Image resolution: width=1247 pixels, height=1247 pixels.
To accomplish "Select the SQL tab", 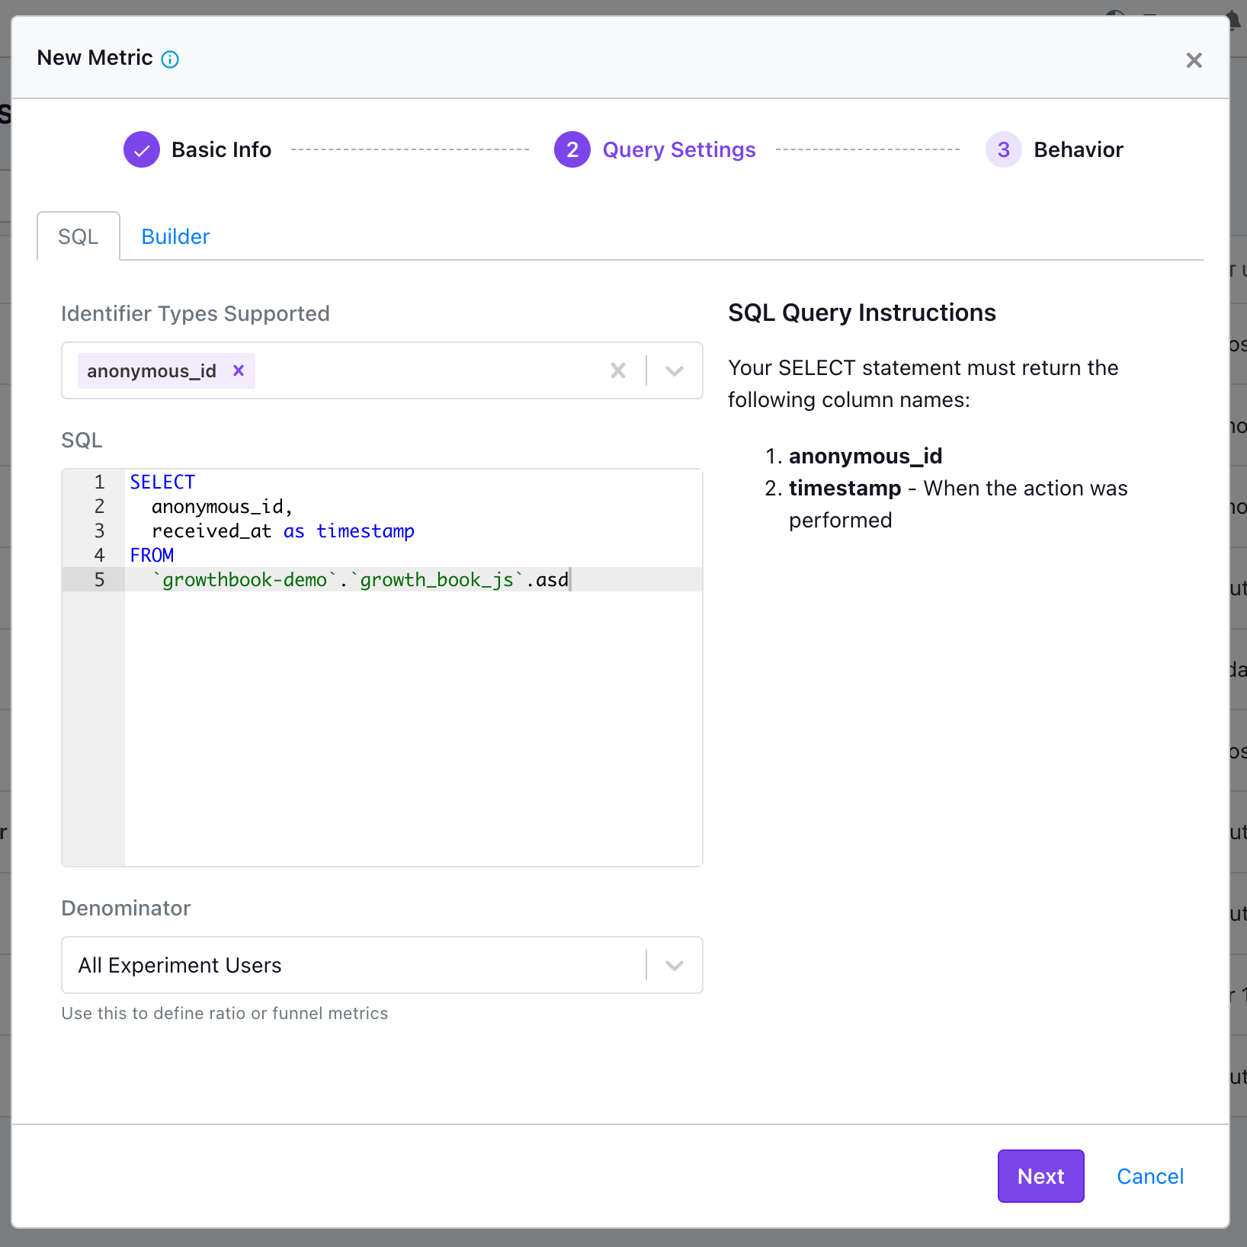I will coord(78,236).
